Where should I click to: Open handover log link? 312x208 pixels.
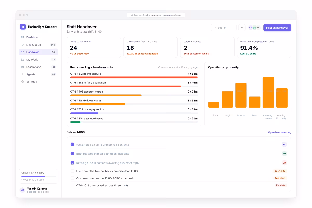pos(279,132)
